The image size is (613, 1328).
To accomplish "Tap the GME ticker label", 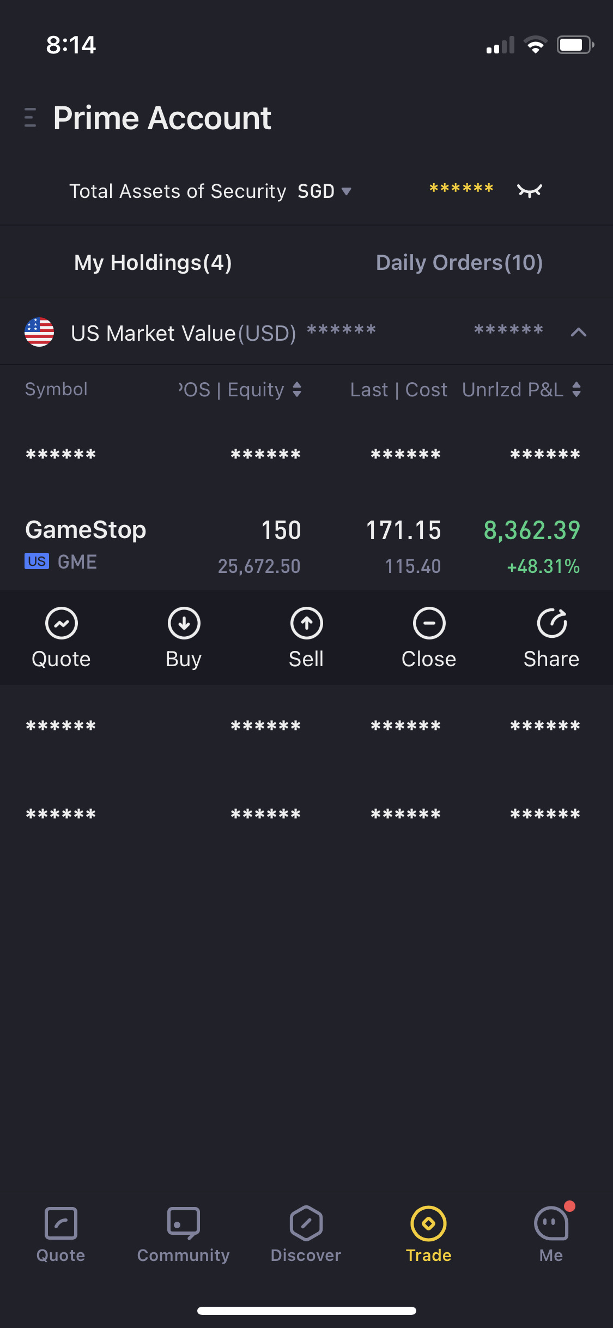I will (x=77, y=562).
